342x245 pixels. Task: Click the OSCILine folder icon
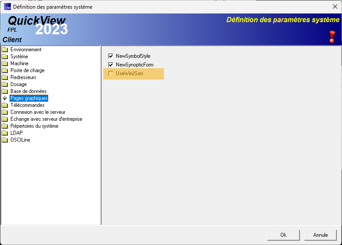[5, 140]
